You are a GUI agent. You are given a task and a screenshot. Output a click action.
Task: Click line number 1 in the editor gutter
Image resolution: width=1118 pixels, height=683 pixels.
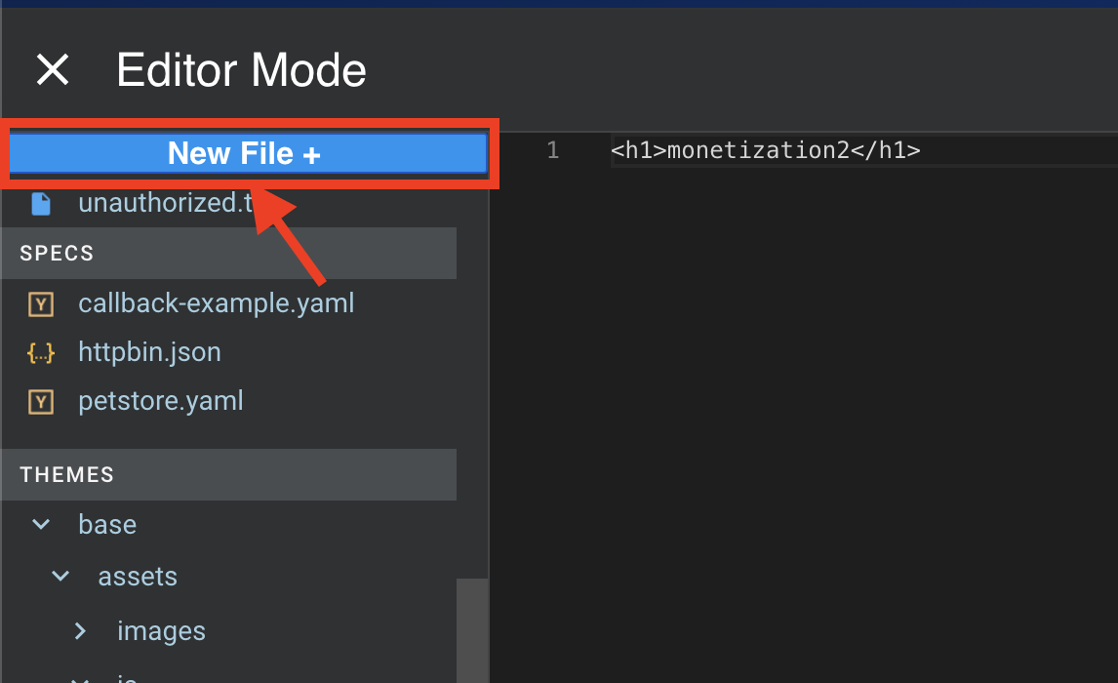pyautogui.click(x=553, y=150)
